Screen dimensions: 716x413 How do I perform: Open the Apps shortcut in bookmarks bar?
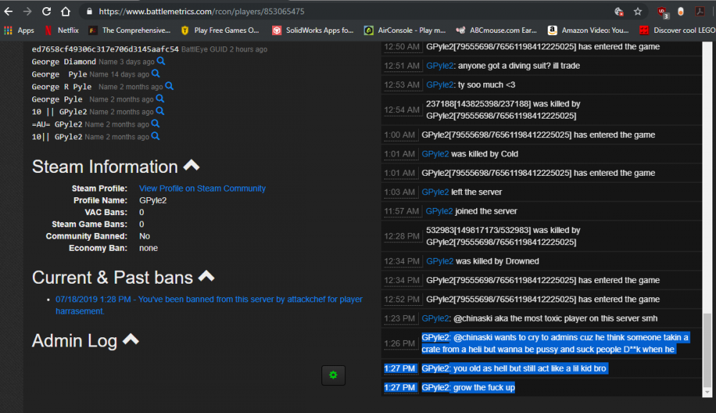click(19, 30)
